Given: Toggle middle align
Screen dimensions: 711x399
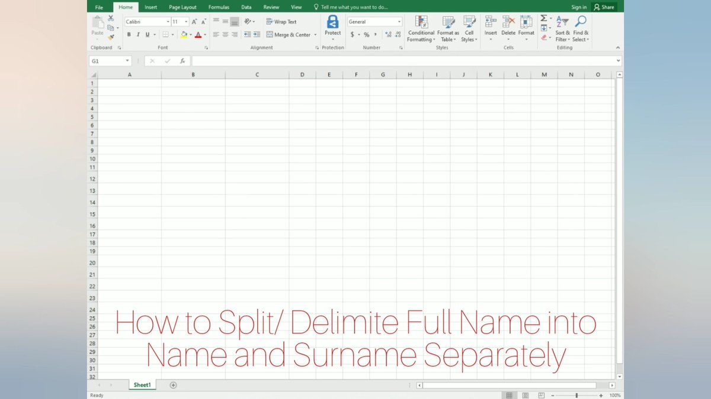Looking at the screenshot, I should (x=225, y=21).
